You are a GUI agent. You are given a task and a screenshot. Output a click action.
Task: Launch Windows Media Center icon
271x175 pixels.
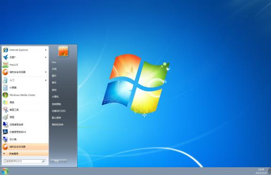click(x=5, y=95)
